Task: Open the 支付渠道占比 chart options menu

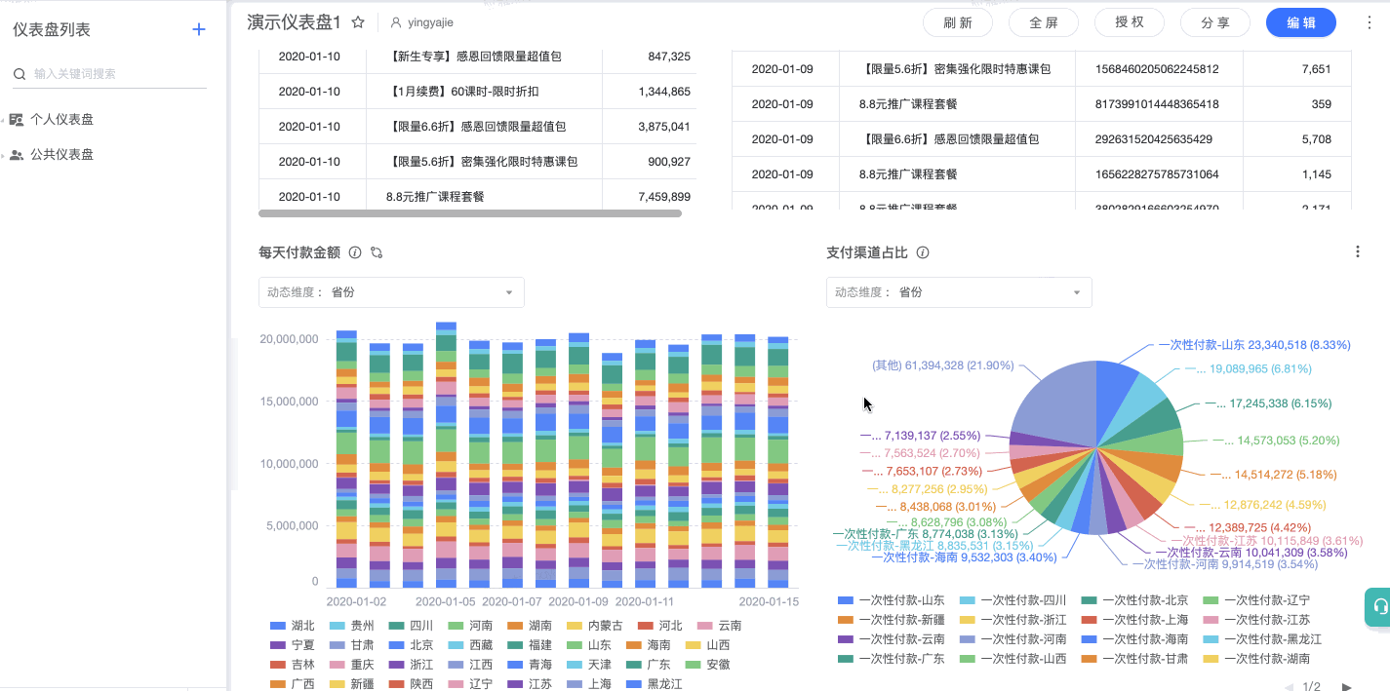Action: point(1357,251)
